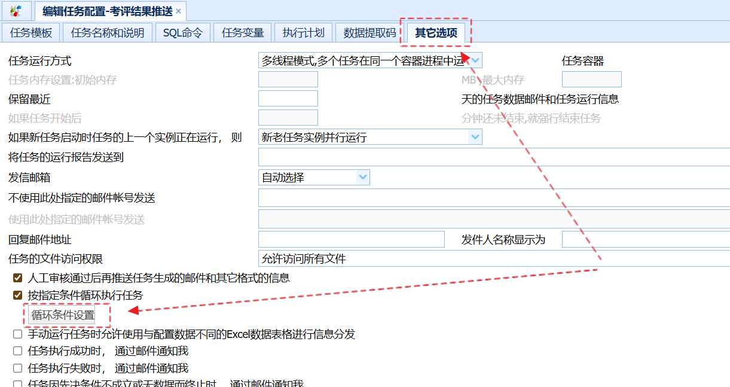Click the 回复邮件地址 input field
The height and width of the screenshot is (387, 730).
(x=351, y=239)
